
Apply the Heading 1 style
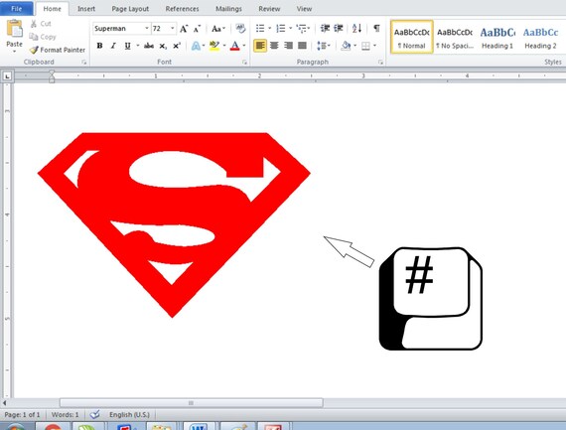coord(497,37)
